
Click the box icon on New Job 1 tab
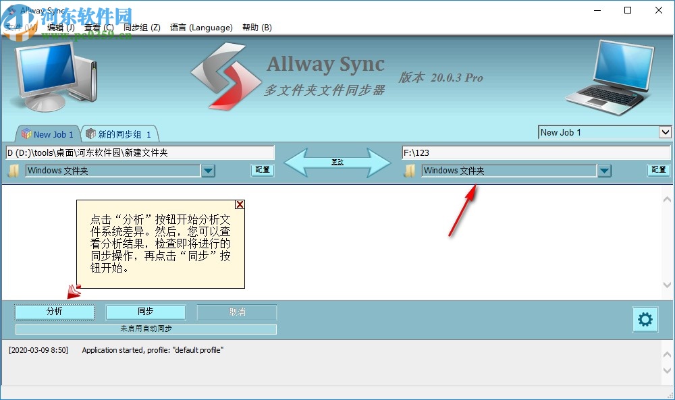[26, 134]
